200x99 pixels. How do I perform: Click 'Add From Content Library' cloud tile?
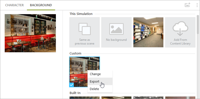point(180,32)
